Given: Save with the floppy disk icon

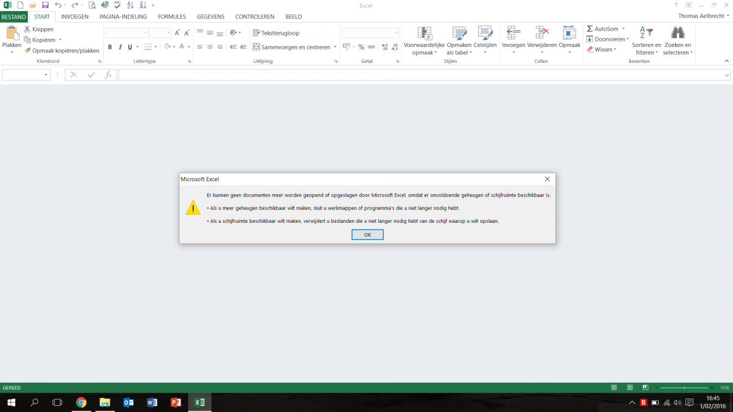Looking at the screenshot, I should [x=45, y=5].
